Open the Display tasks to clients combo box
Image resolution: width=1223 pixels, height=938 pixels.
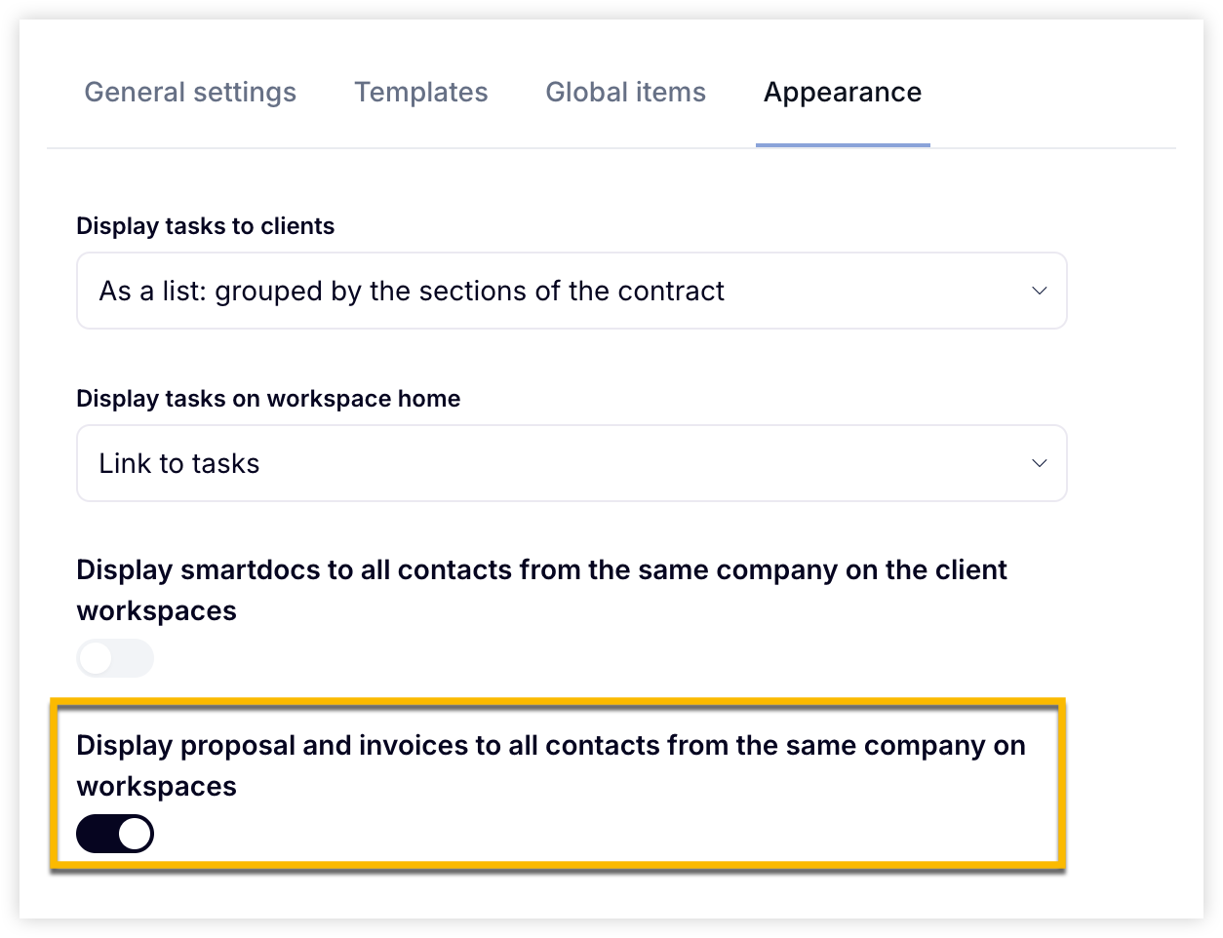click(x=572, y=291)
